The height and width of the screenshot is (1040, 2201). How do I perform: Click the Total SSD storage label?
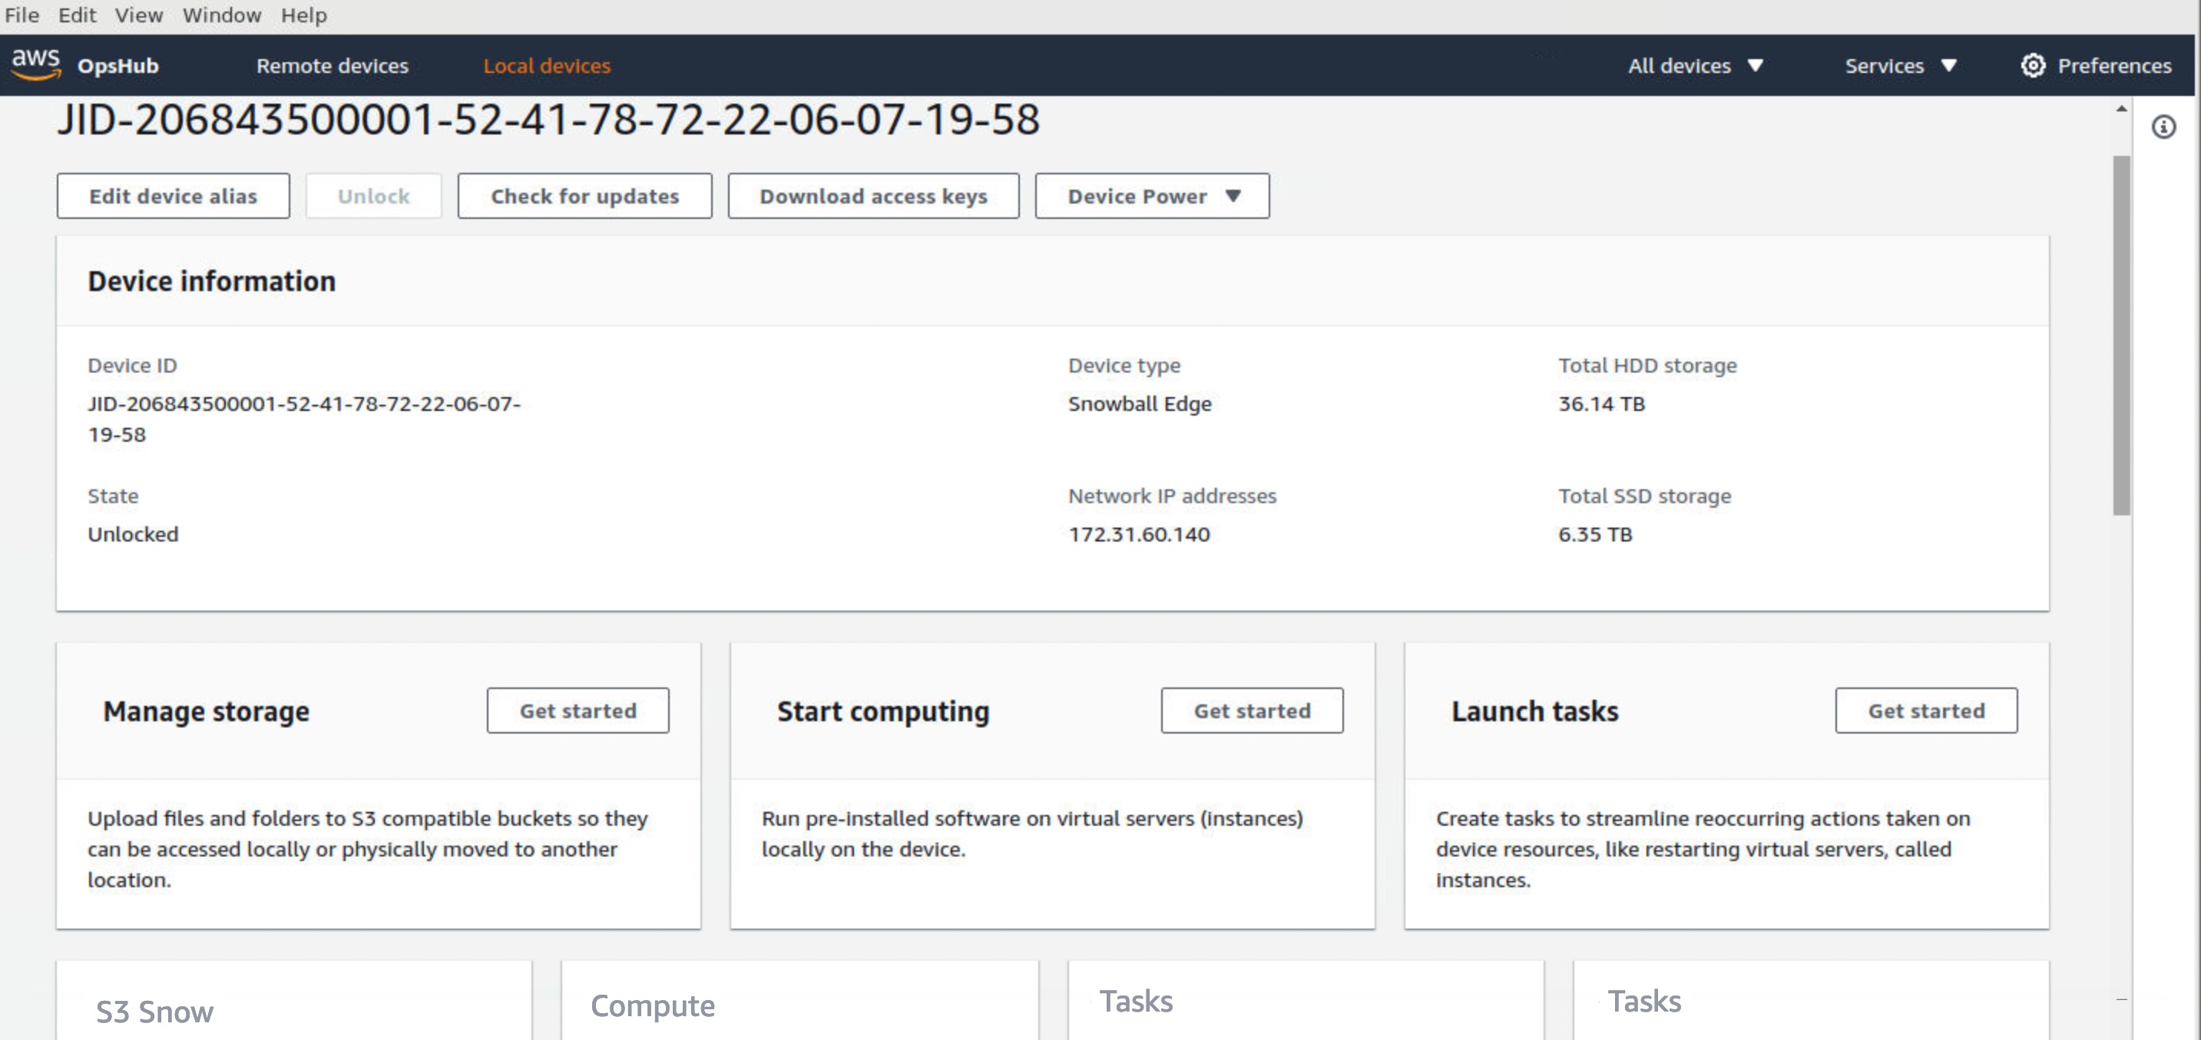coord(1644,495)
